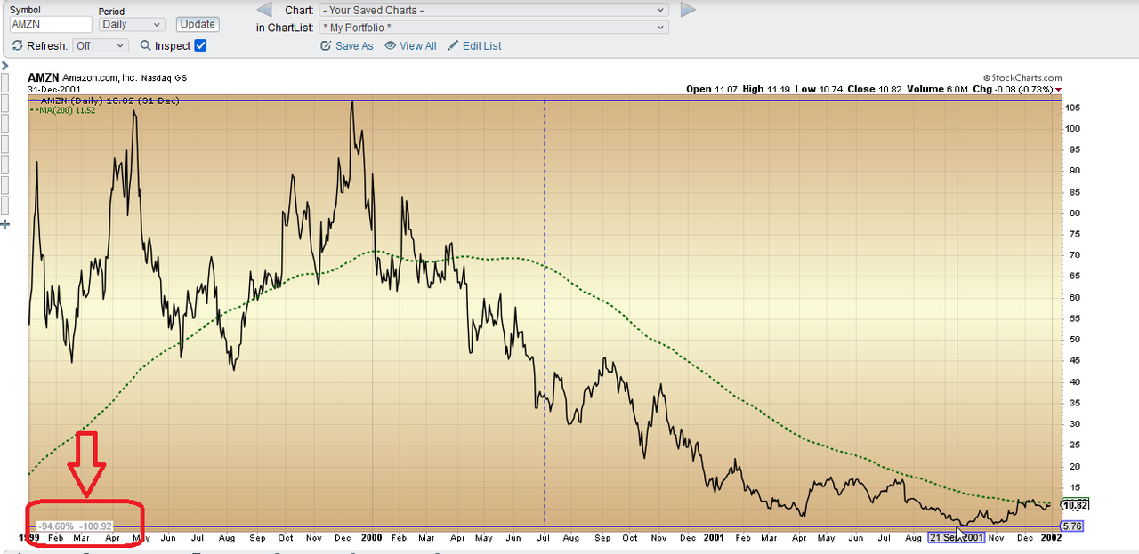1139x554 pixels.
Task: Click the Edit List link
Action: point(474,45)
